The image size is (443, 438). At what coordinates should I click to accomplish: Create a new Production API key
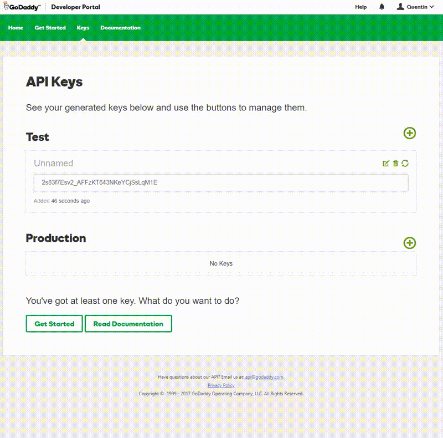[409, 243]
